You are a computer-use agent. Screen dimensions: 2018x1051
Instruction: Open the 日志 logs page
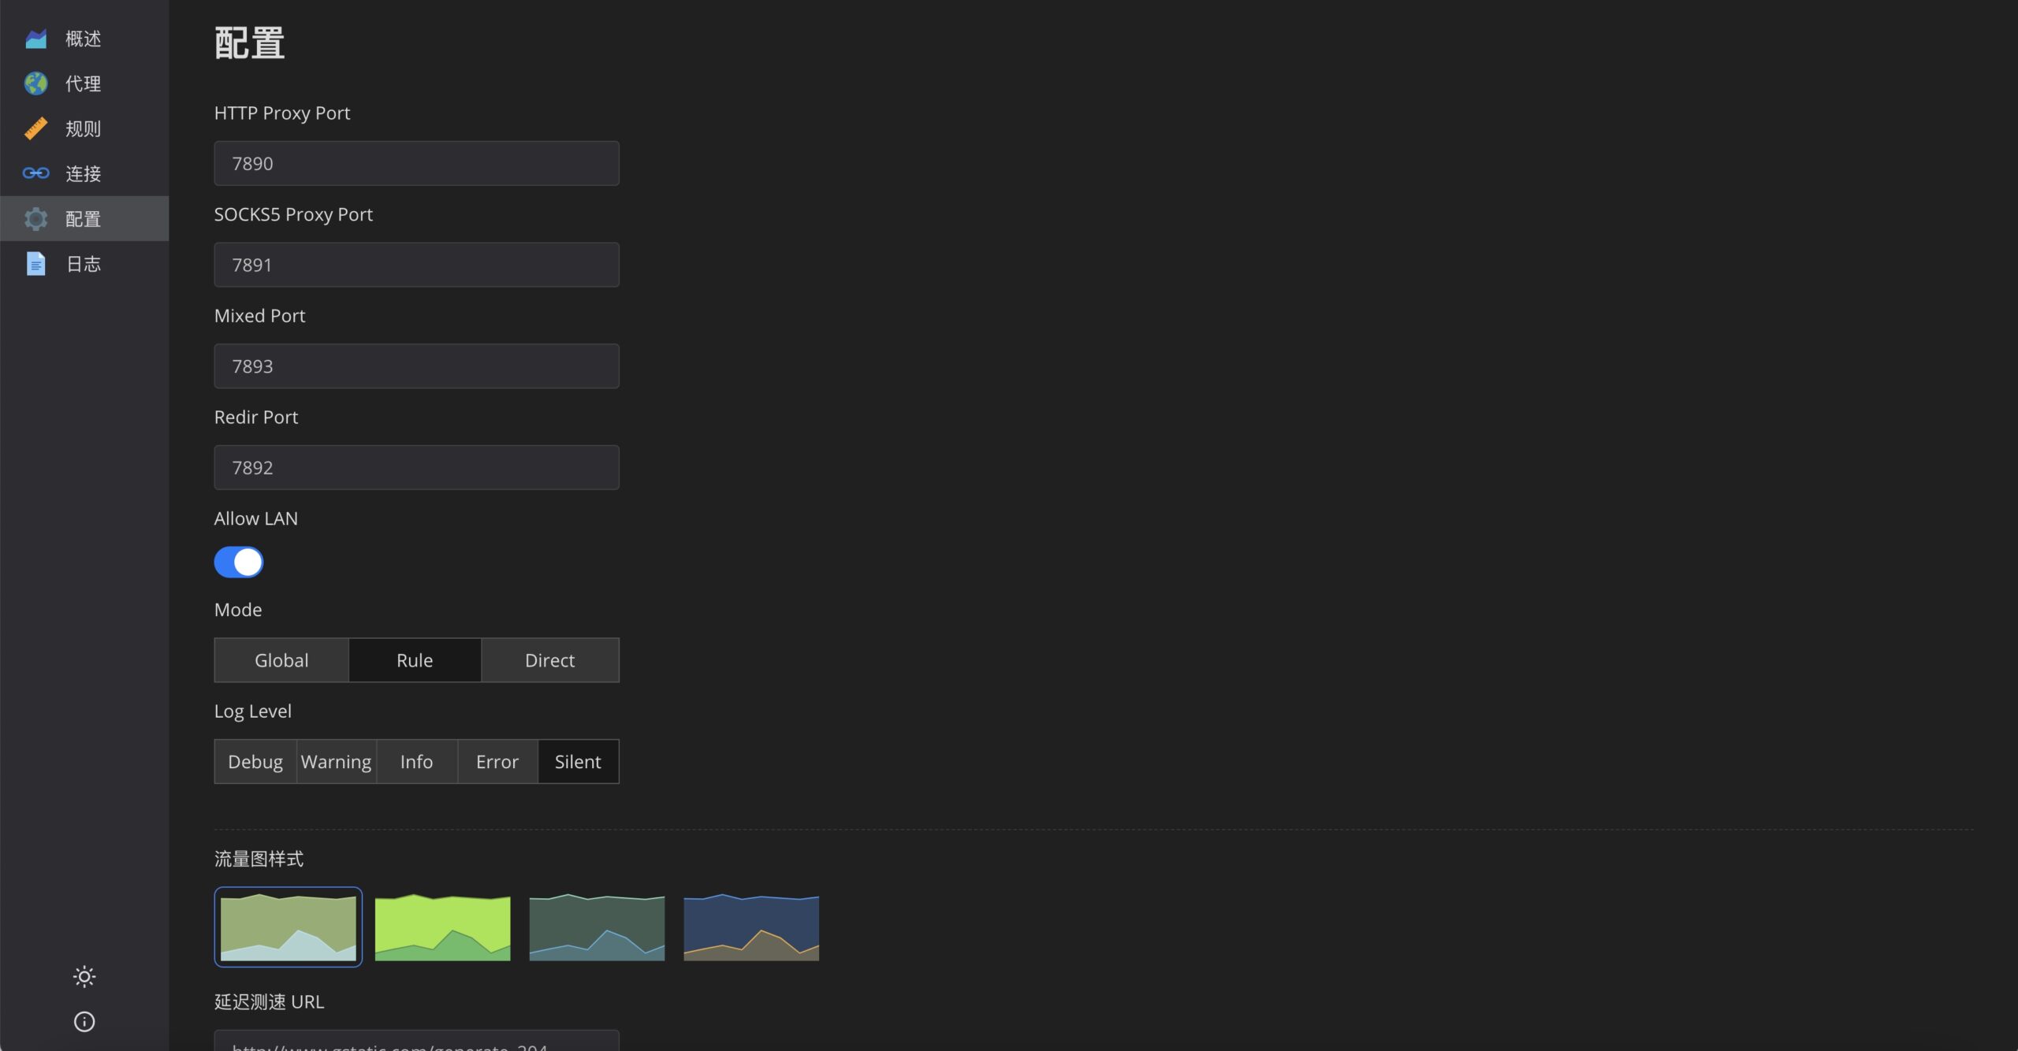(x=84, y=264)
